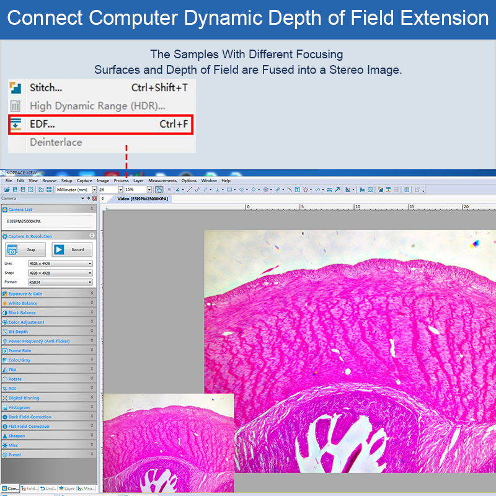This screenshot has width=496, height=496.
Task: Open the Live resolution dropdown
Action: [90, 263]
